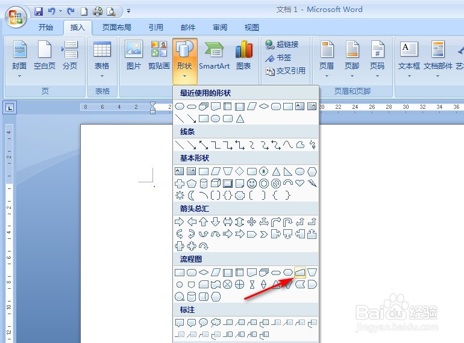Click the 交叉引用 cross-reference button
This screenshot has height=343, width=464.
pos(285,71)
